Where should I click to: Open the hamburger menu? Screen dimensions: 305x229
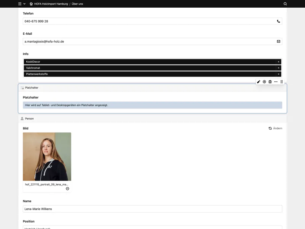point(19,4)
